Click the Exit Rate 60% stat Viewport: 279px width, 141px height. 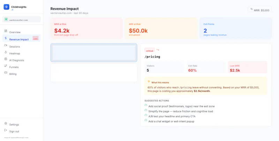click(206, 67)
